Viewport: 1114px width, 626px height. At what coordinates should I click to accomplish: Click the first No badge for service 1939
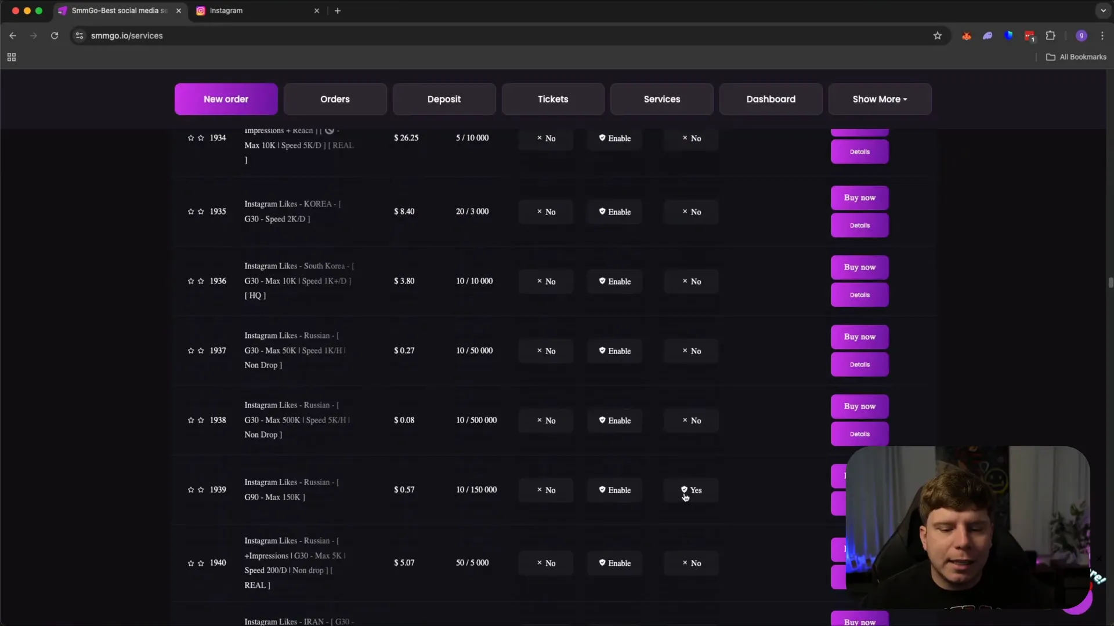pos(545,490)
